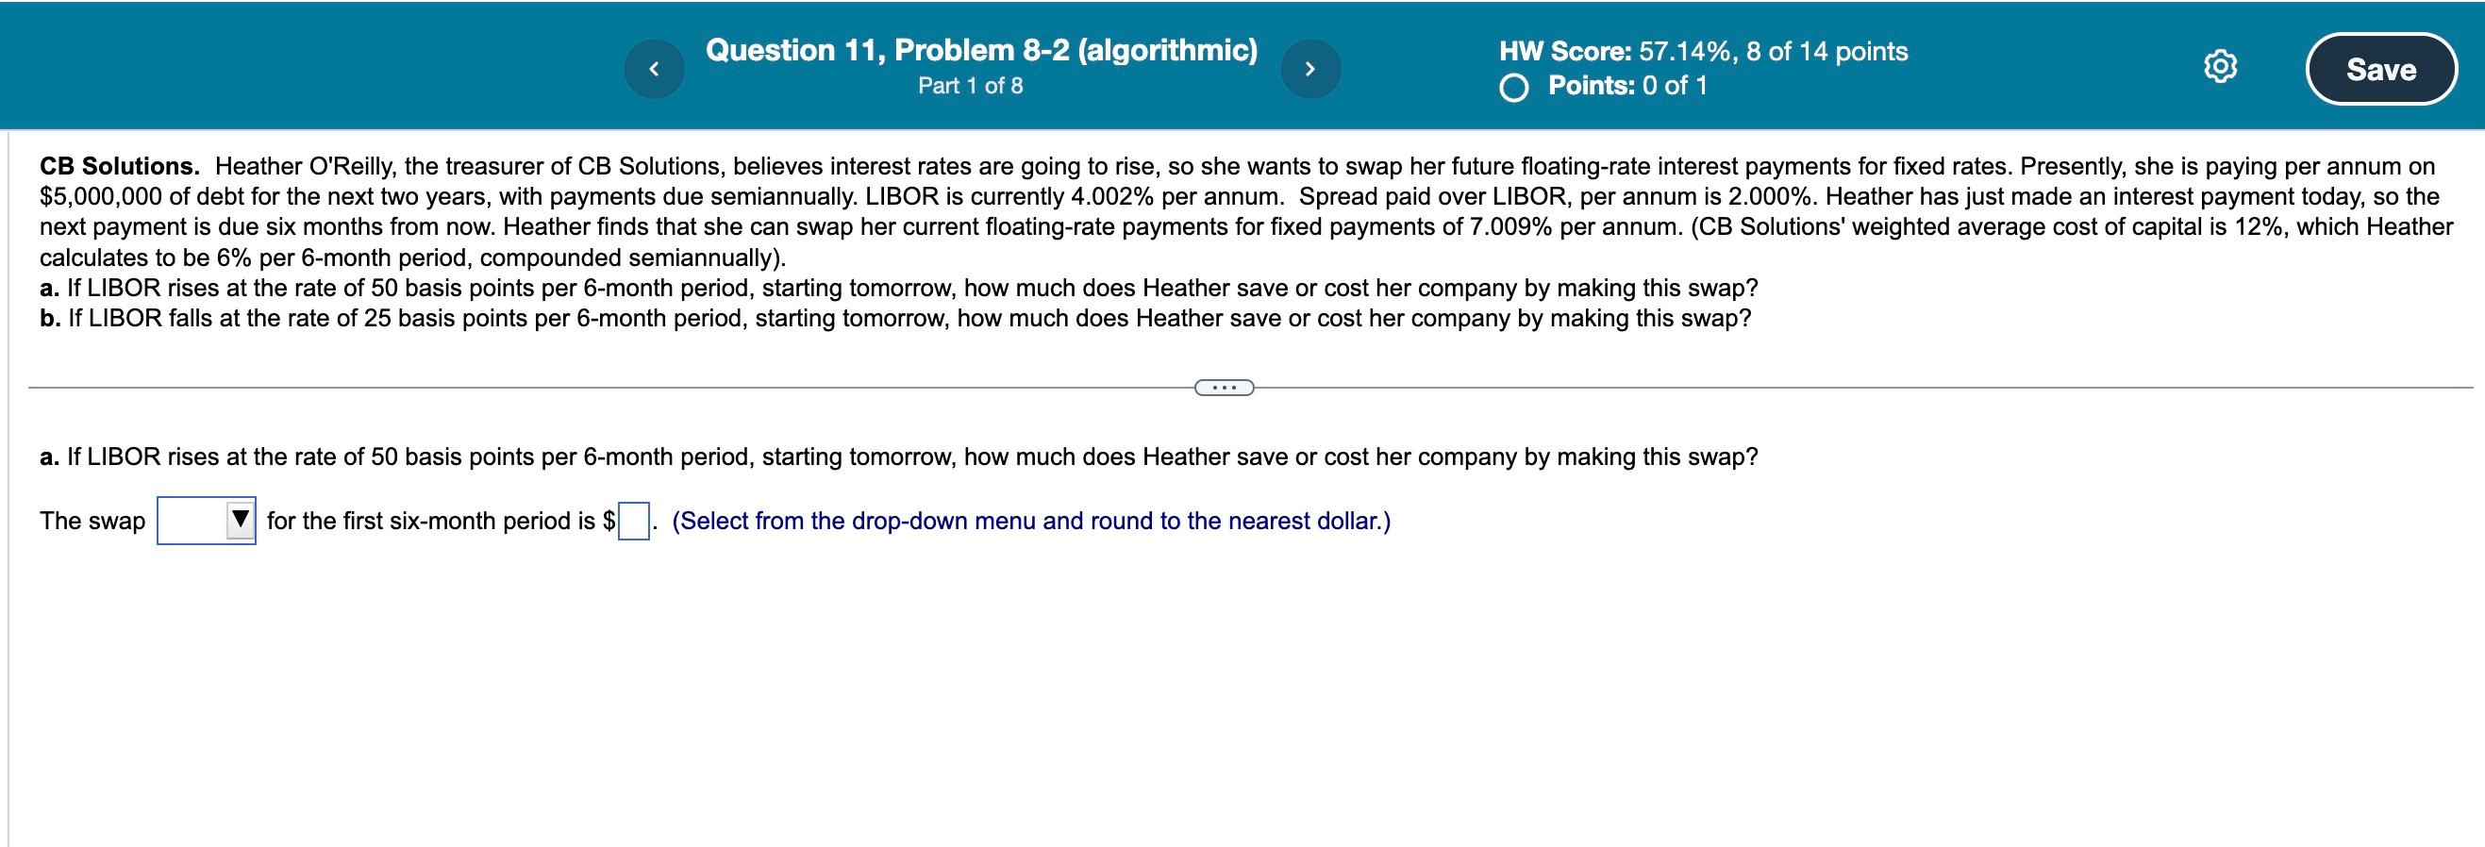
Task: Click the blue rounding instruction hint text
Action: coord(1031,521)
